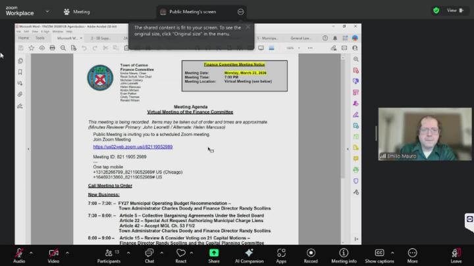Expand the Video options arrow
Viewport: 474px width, 266px height.
click(67, 252)
